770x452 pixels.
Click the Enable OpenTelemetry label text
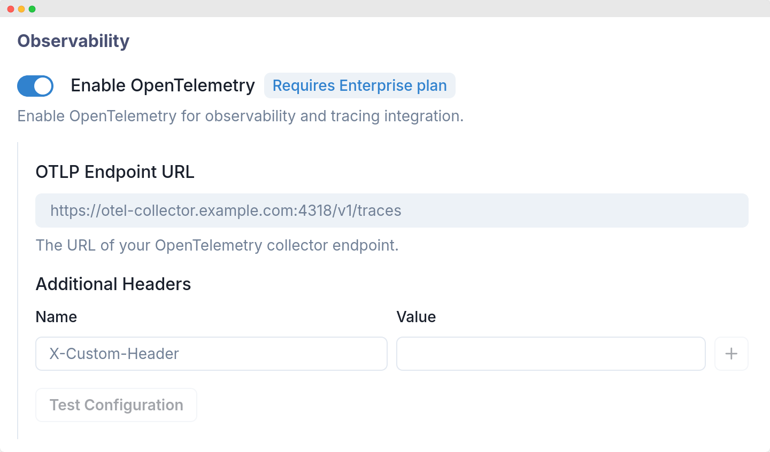163,85
